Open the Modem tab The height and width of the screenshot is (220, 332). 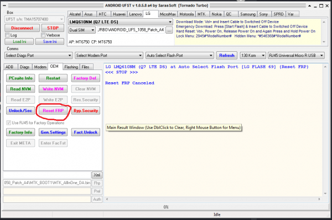pyautogui.click(x=40, y=67)
